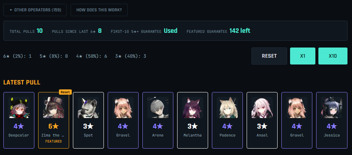The height and width of the screenshot is (155, 352).
Task: Do a ten-pull with the X10 button
Action: coord(333,56)
